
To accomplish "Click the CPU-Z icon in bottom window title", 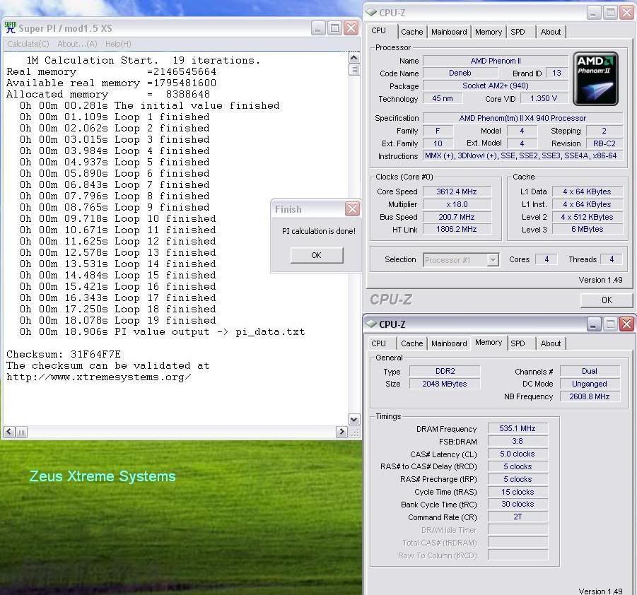I will (371, 324).
